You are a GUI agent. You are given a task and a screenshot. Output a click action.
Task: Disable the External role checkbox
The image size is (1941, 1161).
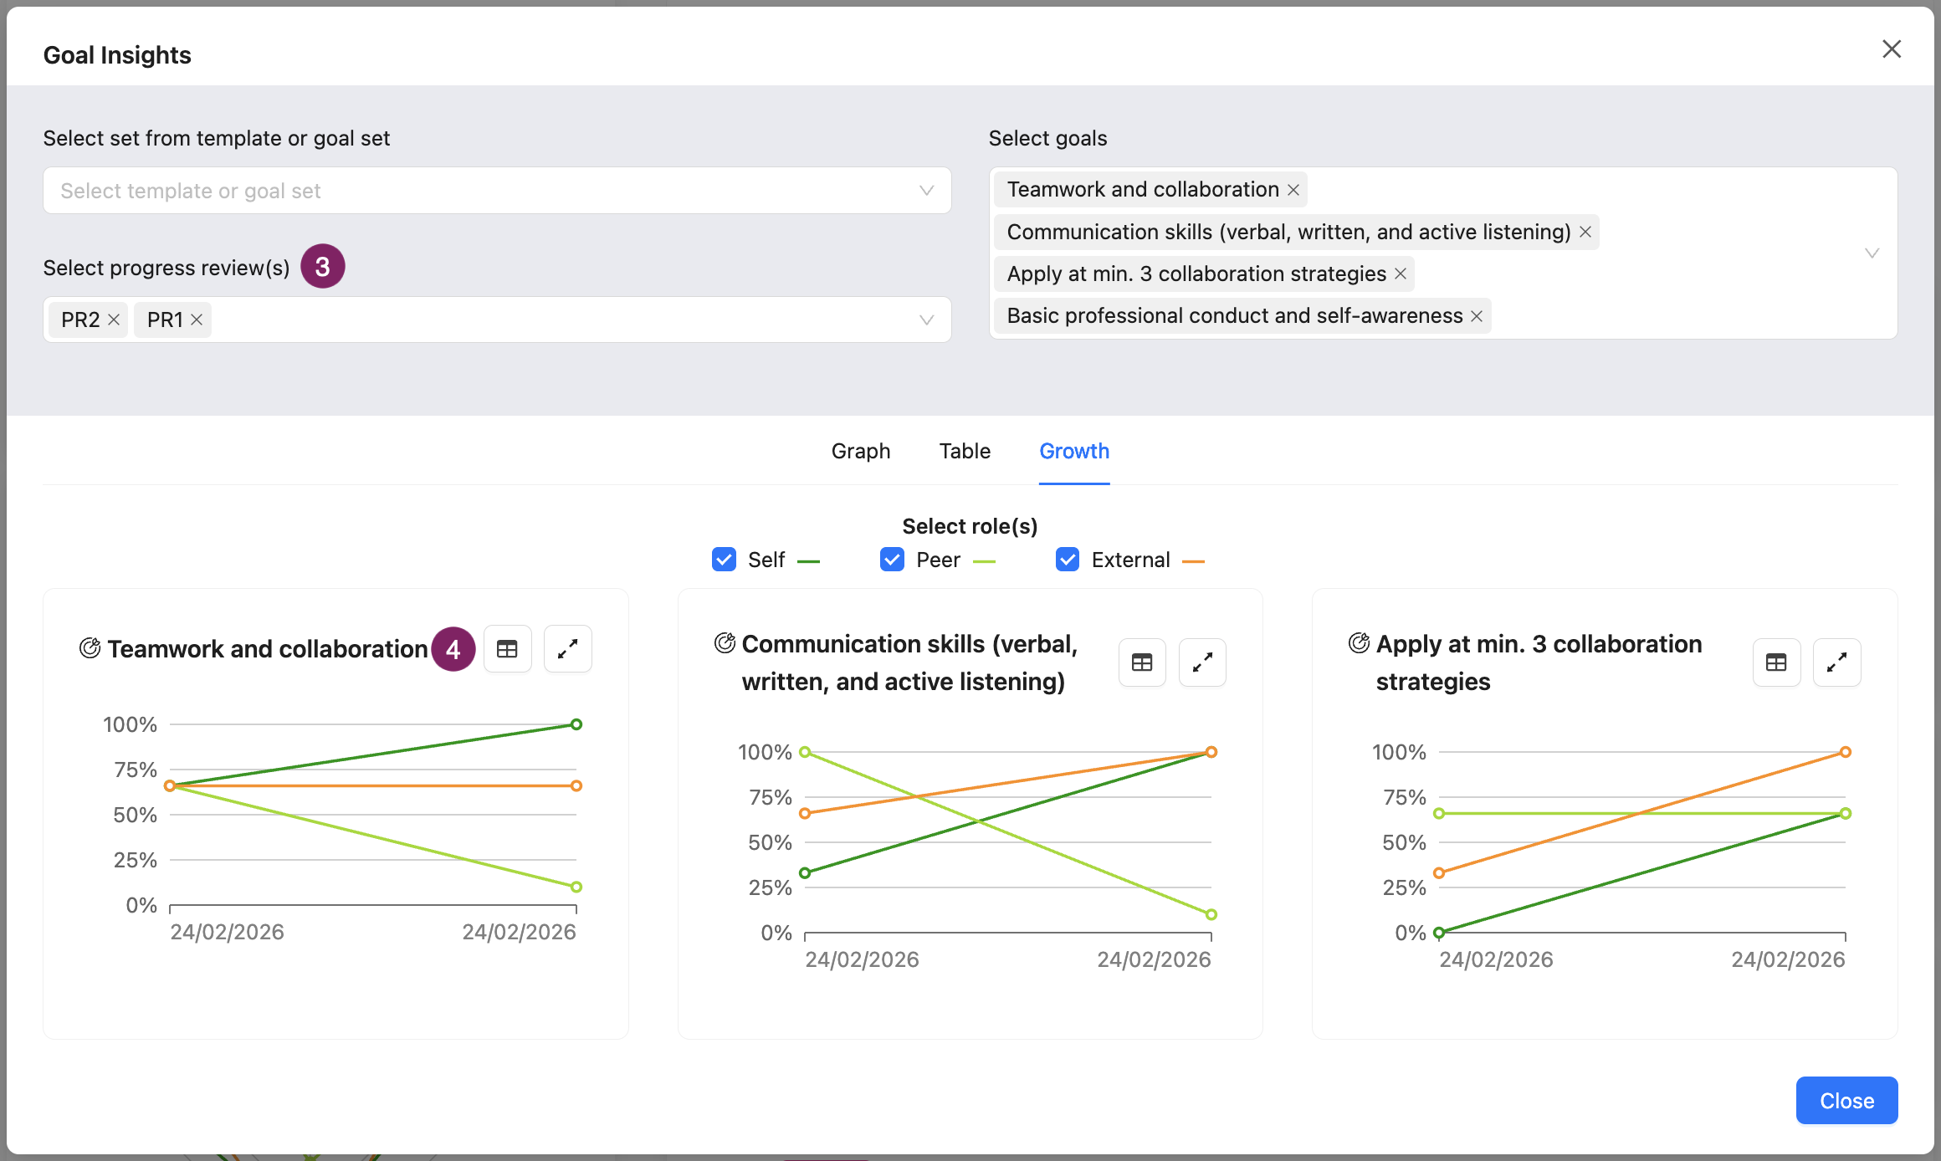[x=1068, y=560]
